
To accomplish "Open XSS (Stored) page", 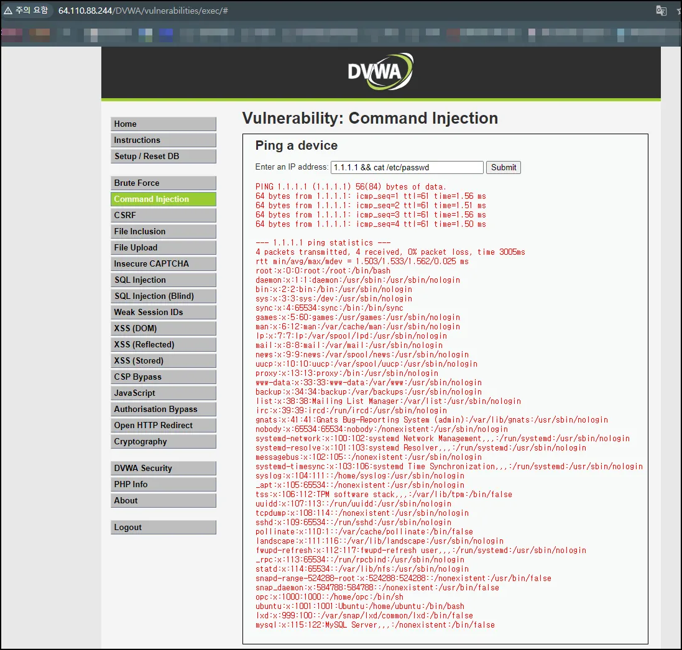I will [163, 360].
